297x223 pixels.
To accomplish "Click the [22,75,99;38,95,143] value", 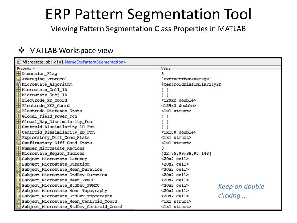I will (x=186, y=153).
